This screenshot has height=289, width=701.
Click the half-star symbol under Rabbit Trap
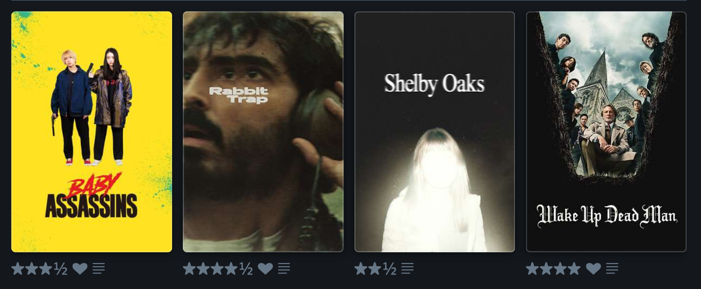tap(247, 269)
